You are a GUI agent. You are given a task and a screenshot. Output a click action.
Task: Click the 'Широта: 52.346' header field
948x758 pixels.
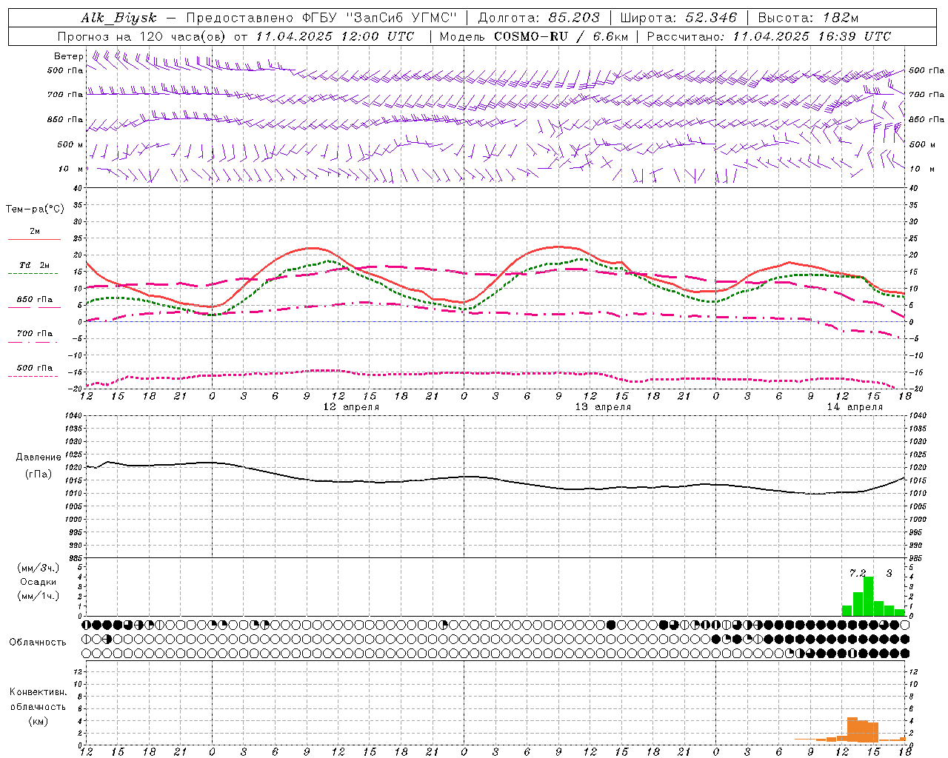point(679,18)
